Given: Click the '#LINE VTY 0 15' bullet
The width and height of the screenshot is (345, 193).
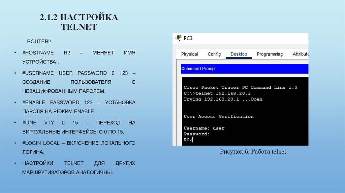Looking at the screenshot, I should click(79, 127).
